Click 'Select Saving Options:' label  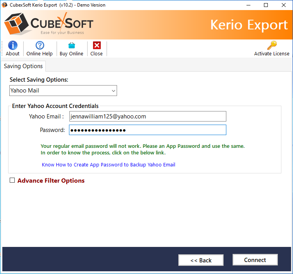coord(39,80)
